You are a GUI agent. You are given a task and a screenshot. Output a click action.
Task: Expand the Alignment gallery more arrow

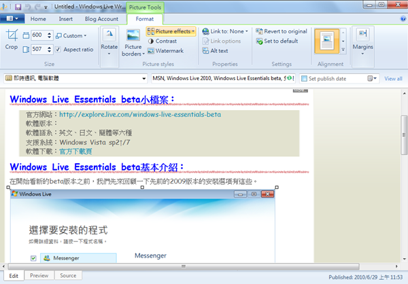click(x=343, y=50)
